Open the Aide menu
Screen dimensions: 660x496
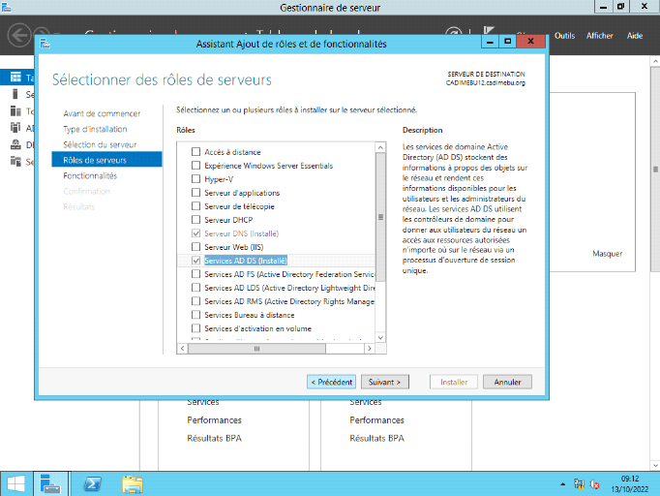coord(635,36)
